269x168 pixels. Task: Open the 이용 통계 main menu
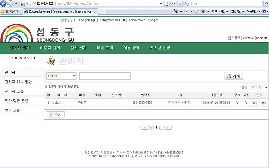[132, 48]
